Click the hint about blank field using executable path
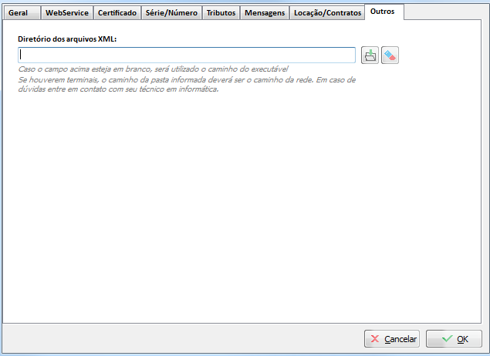This screenshot has width=490, height=356. [x=153, y=69]
